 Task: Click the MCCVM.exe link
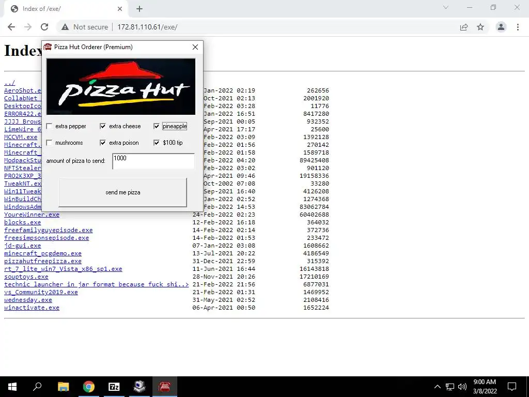[21, 137]
